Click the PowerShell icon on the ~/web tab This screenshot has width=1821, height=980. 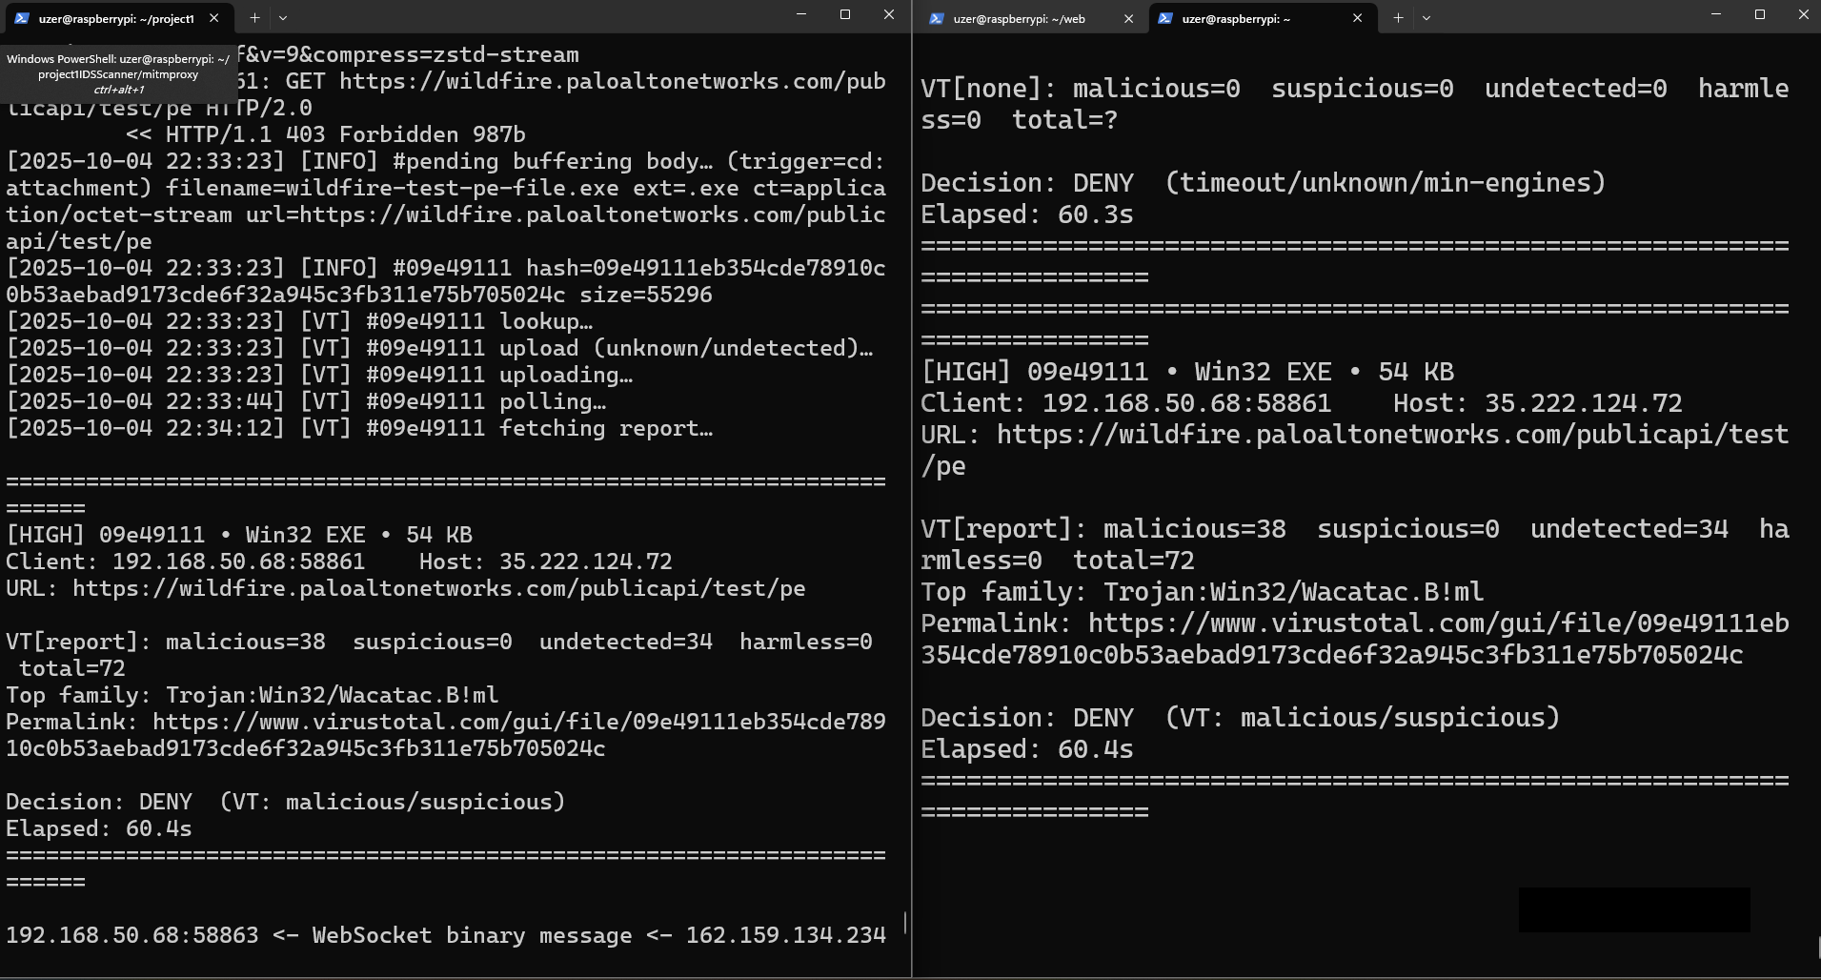coord(939,18)
